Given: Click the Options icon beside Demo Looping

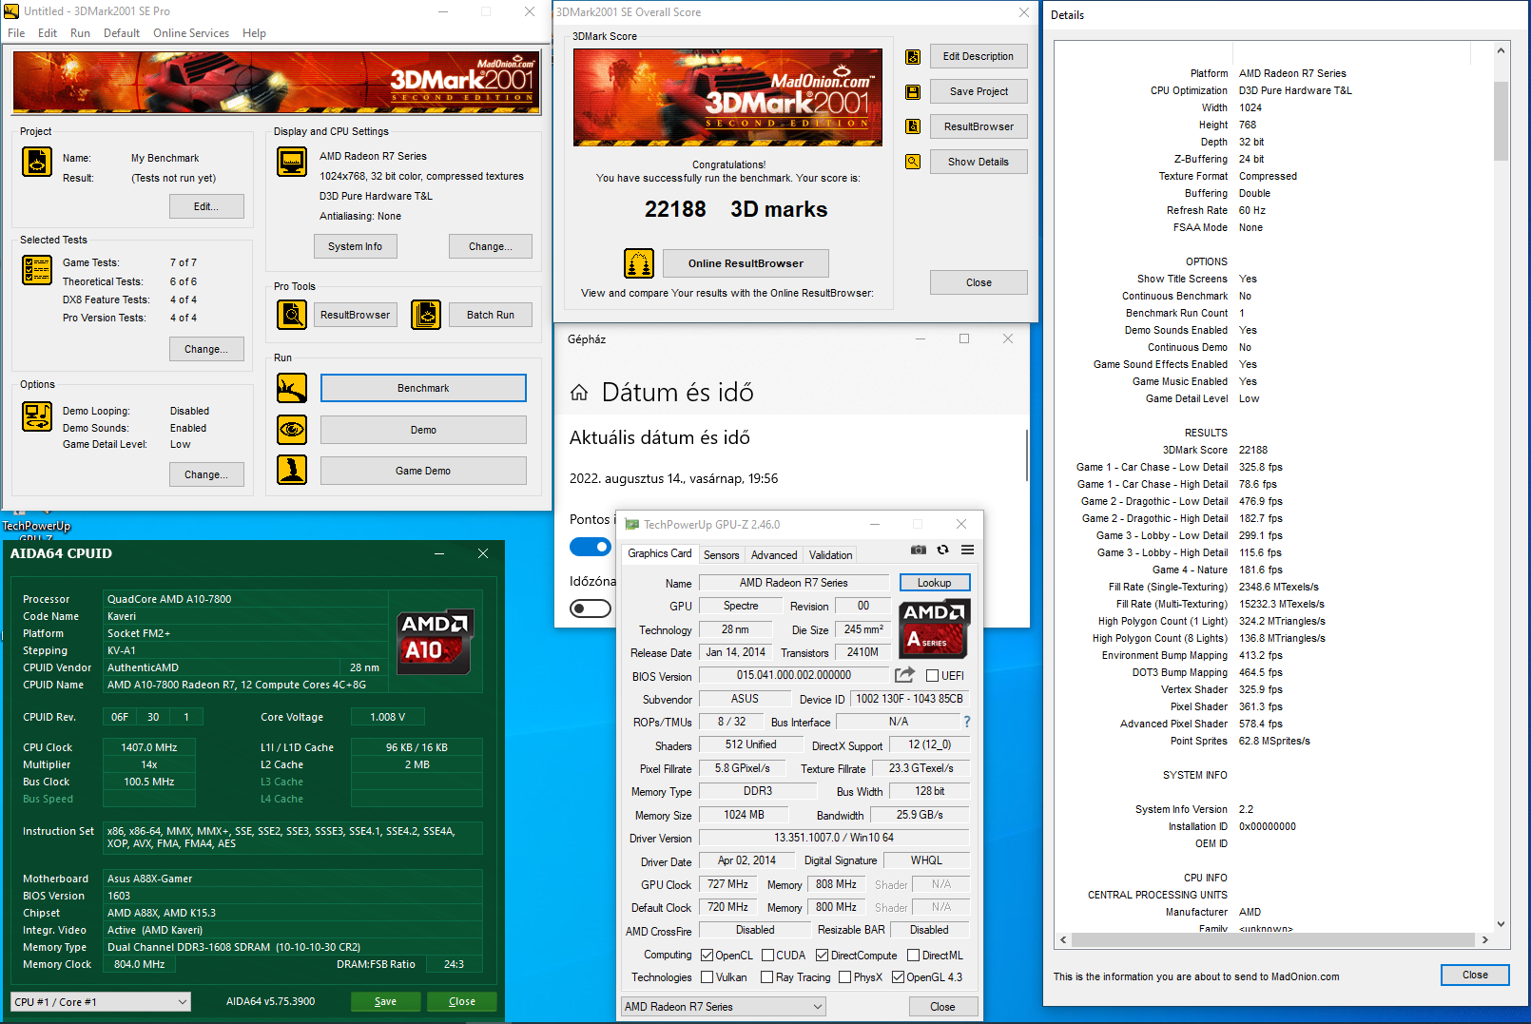Looking at the screenshot, I should (37, 416).
